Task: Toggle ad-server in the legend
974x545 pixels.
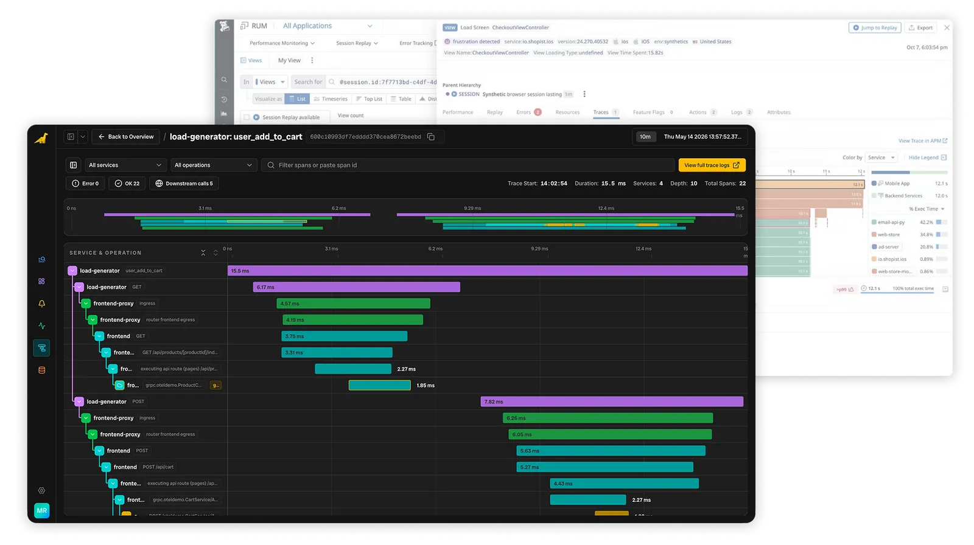Action: tap(885, 247)
